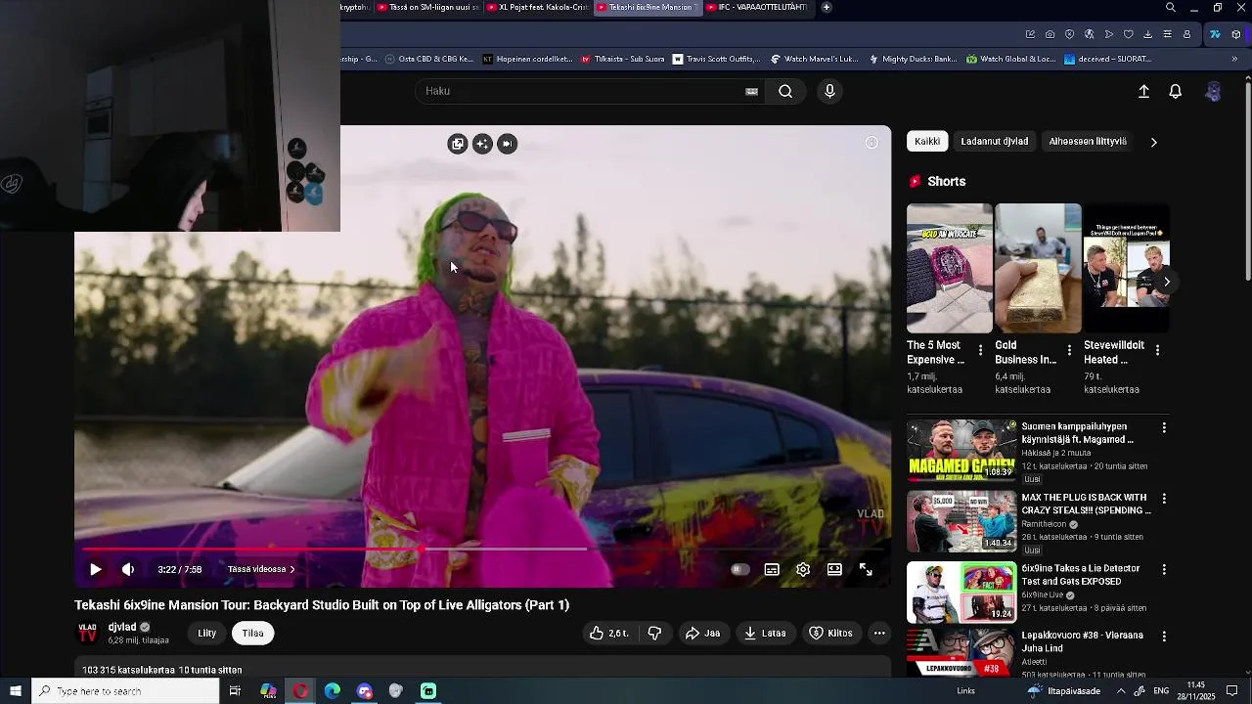Show more filter chips with right arrow

pos(1153,142)
